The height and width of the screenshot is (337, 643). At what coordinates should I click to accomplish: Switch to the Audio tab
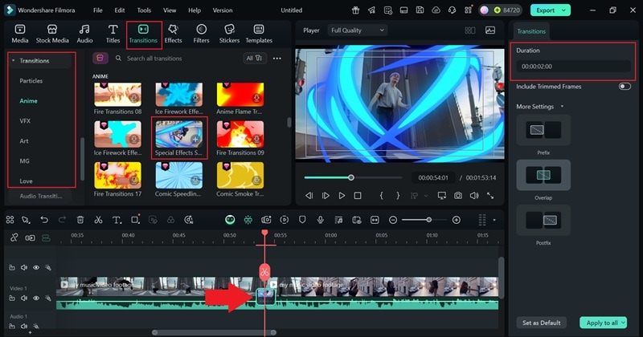[x=84, y=34]
